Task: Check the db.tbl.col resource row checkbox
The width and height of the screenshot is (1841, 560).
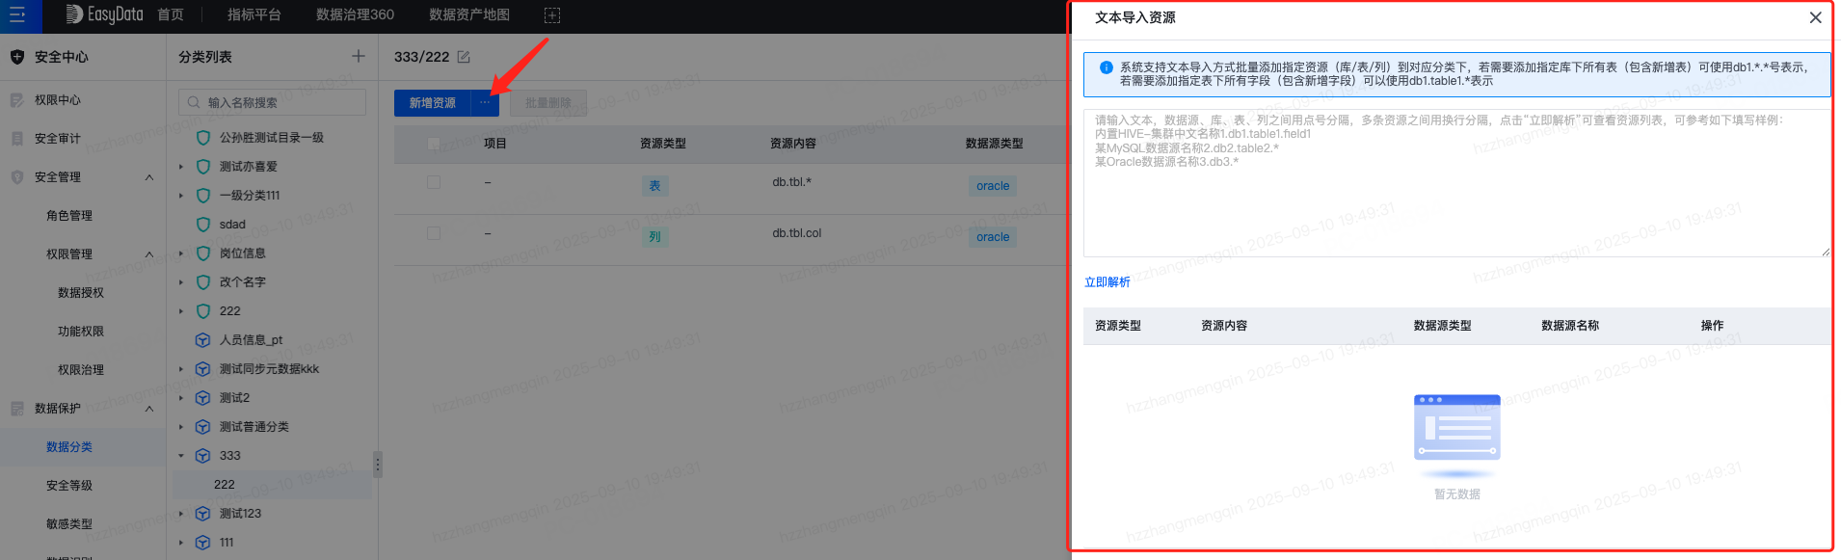Action: [x=434, y=233]
